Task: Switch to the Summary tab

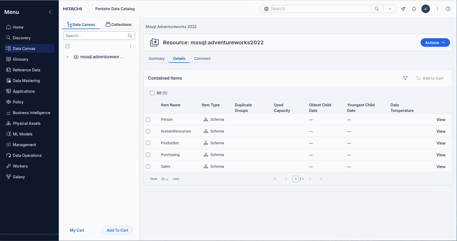Action: point(156,59)
